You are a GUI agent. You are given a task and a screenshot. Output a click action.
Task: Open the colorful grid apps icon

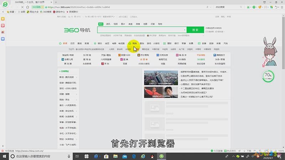tap(271, 7)
